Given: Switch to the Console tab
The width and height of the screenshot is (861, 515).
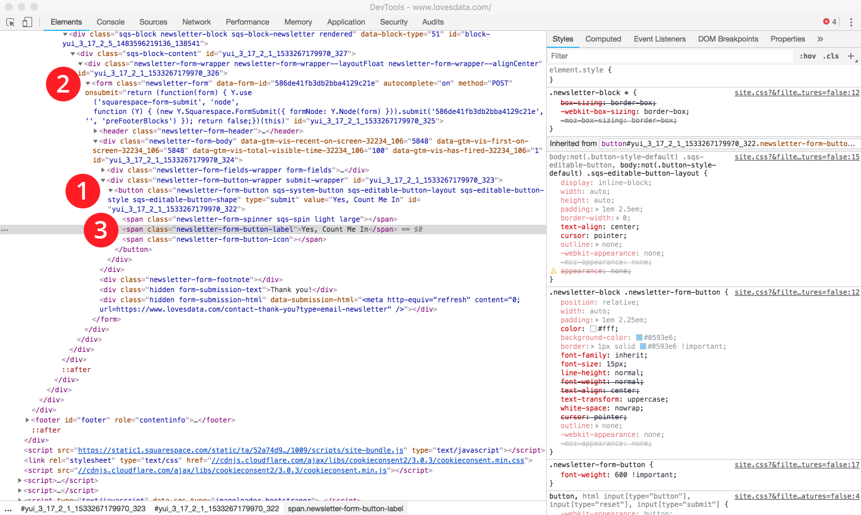Looking at the screenshot, I should pos(110,21).
